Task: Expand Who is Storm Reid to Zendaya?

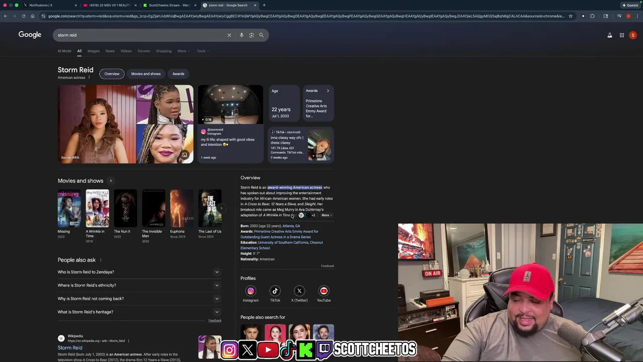Action: [x=140, y=272]
